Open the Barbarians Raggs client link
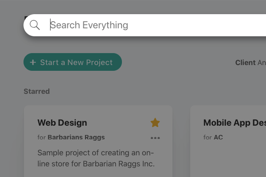Image resolution: width=266 pixels, height=177 pixels. coord(76,137)
